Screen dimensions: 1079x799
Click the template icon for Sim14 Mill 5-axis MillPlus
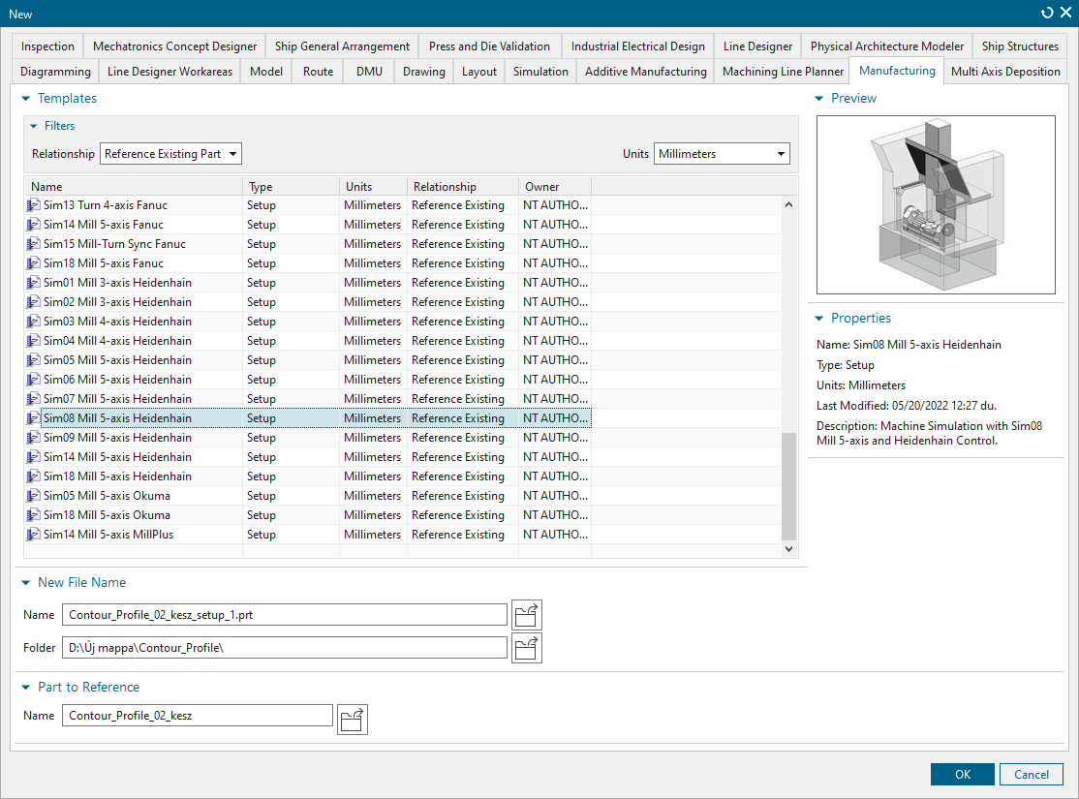click(x=34, y=535)
